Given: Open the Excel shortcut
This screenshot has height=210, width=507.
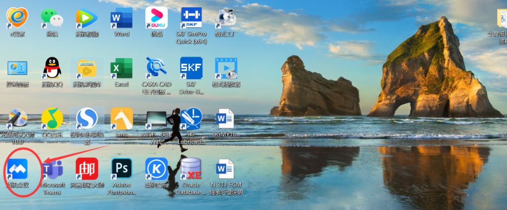Looking at the screenshot, I should click(122, 69).
